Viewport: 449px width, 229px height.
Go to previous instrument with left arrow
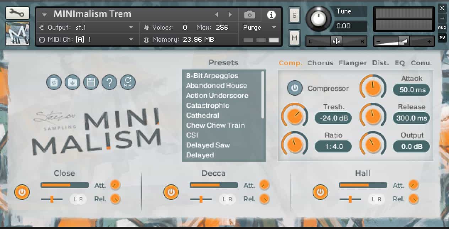point(217,15)
